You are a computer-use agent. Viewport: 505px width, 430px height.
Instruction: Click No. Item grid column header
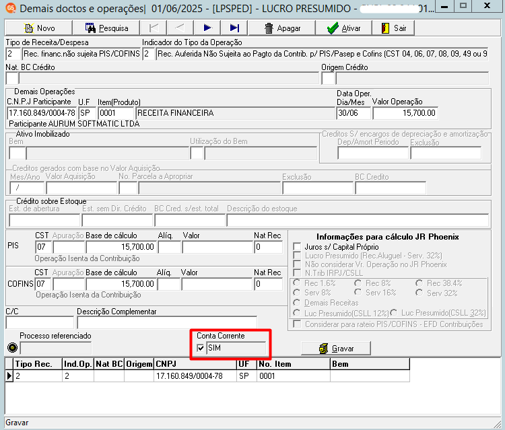click(x=294, y=364)
